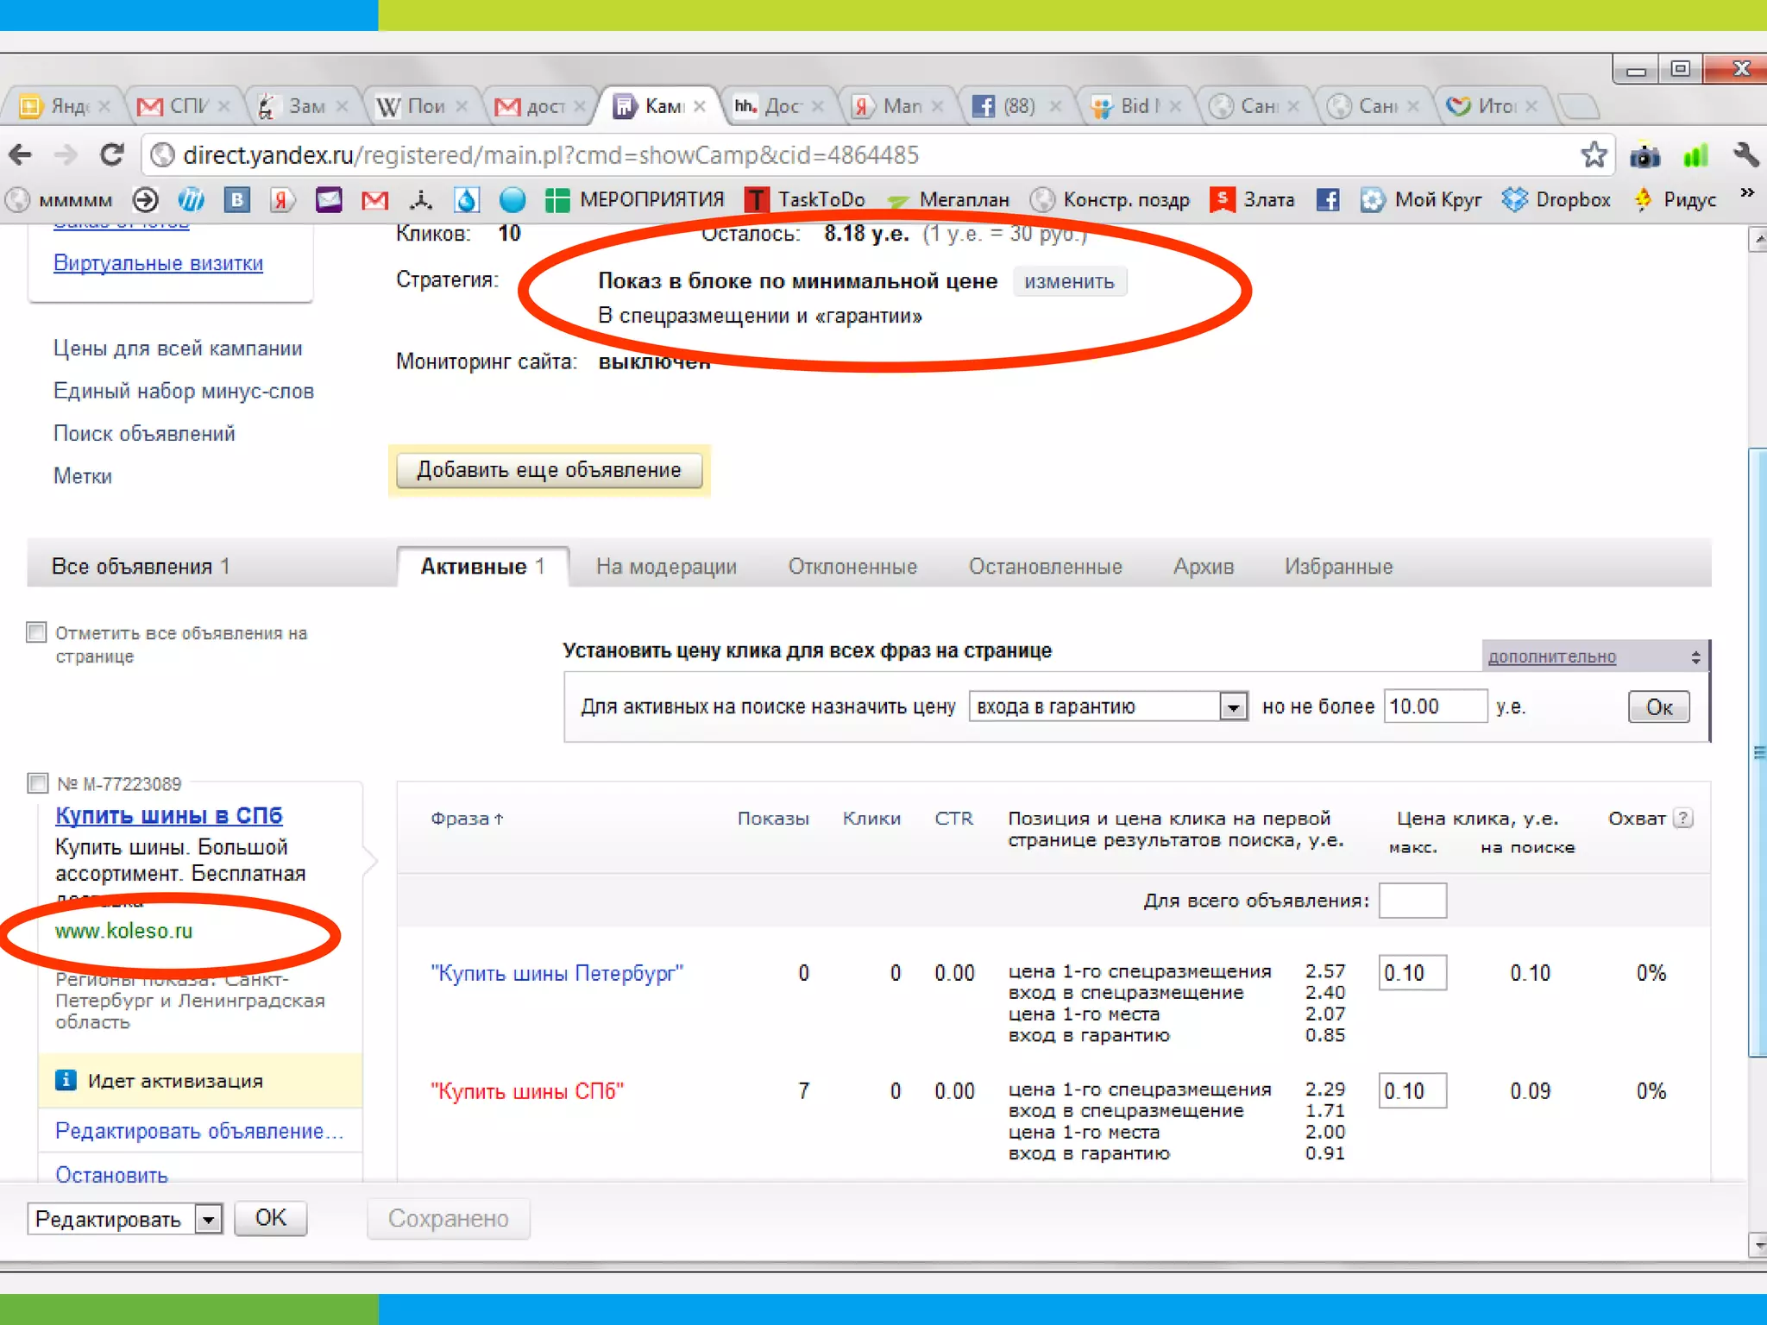Open 'входа в гарантию' price dropdown

click(x=1234, y=707)
